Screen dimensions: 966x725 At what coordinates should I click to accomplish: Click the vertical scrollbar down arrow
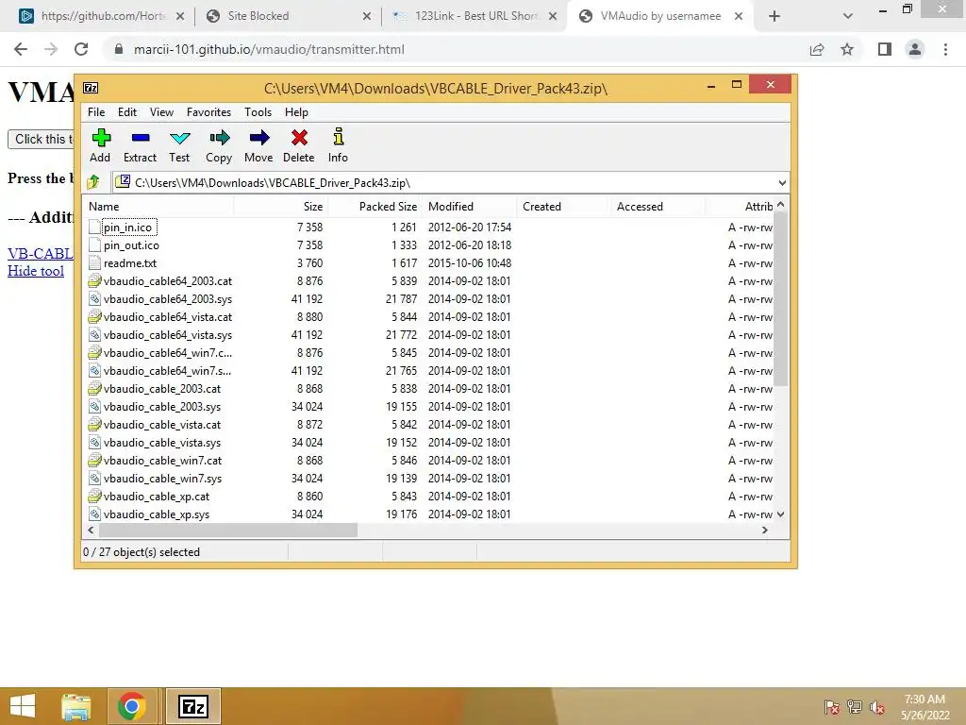(x=780, y=514)
